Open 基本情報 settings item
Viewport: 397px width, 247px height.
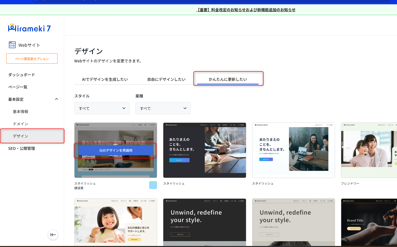point(20,111)
